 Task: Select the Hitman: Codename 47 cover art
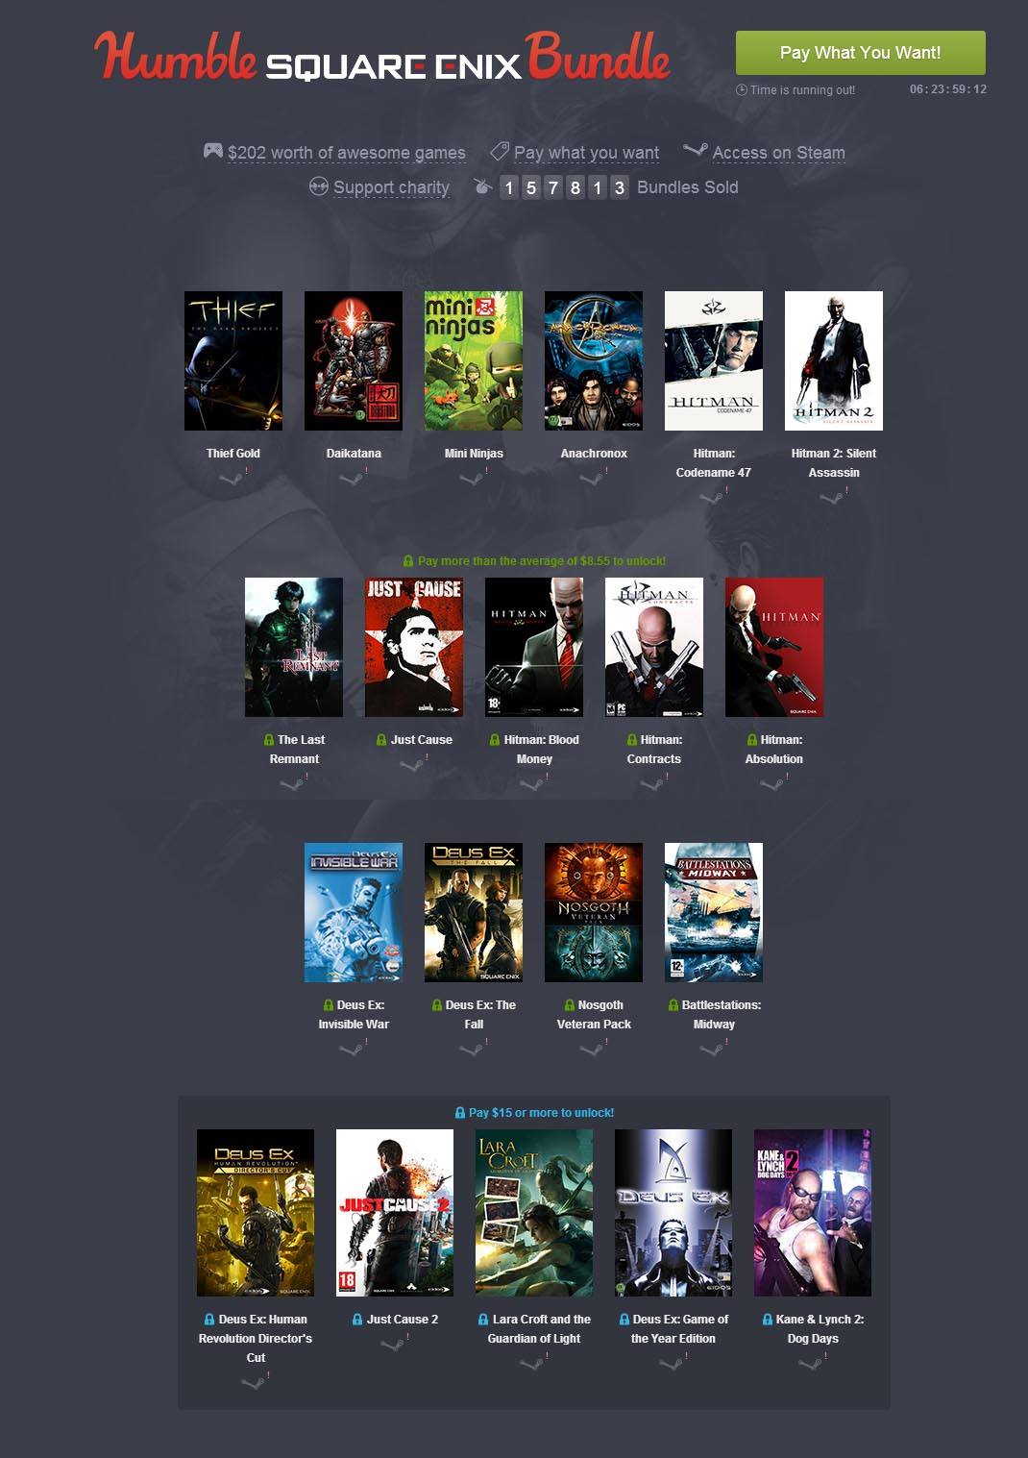coord(714,360)
